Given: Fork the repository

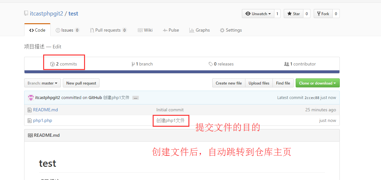Looking at the screenshot, I should [x=323, y=14].
